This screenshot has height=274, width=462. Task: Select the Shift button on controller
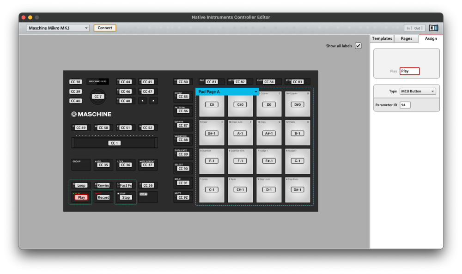pyautogui.click(x=148, y=197)
